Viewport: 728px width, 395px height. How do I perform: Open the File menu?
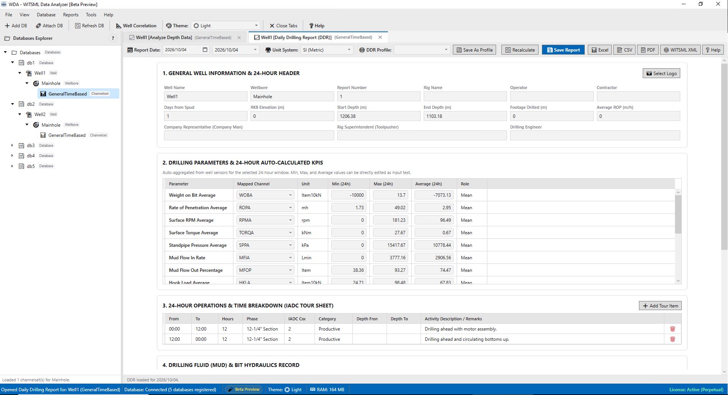(9, 15)
